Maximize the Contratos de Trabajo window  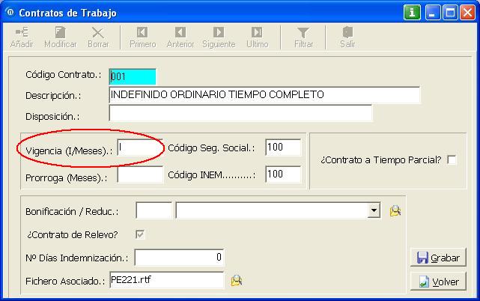coord(450,13)
